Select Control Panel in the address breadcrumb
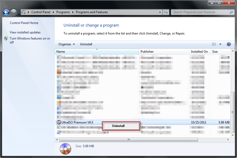 [41, 12]
